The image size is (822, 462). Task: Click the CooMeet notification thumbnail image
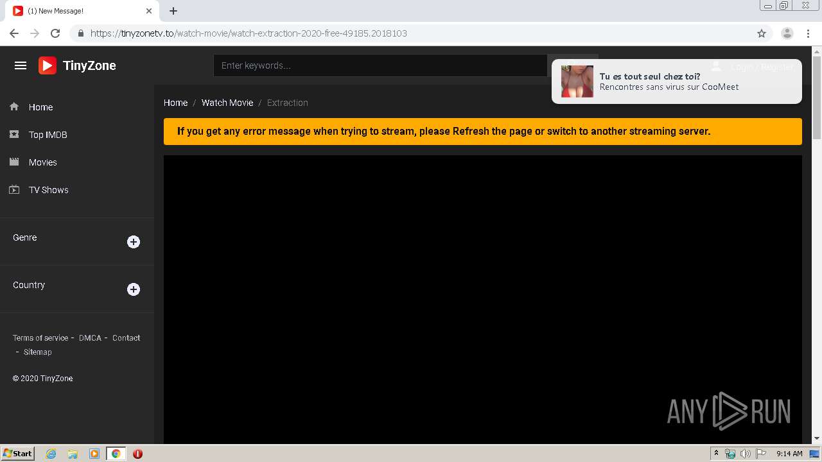pos(577,81)
